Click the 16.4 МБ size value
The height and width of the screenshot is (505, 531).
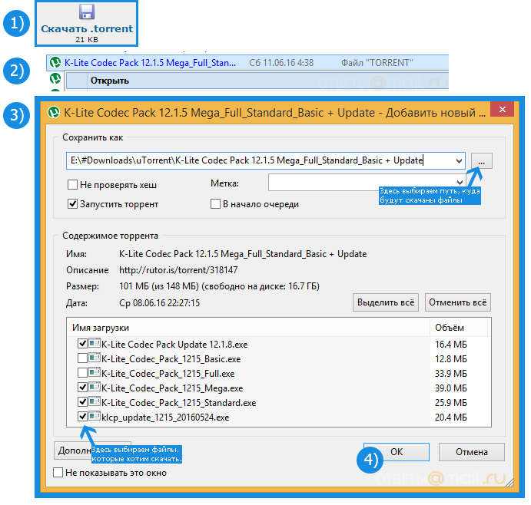point(451,345)
